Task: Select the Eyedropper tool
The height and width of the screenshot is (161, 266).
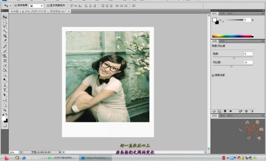Action: 4,41
